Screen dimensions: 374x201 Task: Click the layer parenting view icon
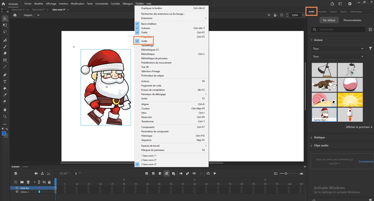pos(42,173)
